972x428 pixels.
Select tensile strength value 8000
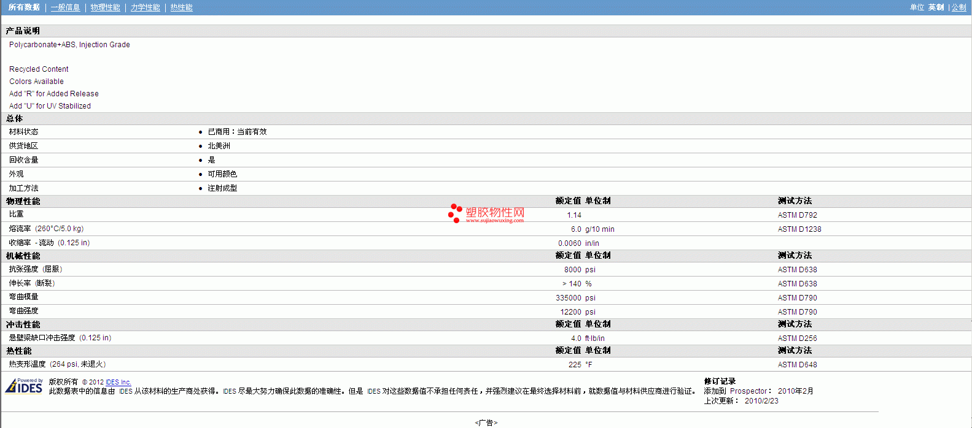click(573, 270)
